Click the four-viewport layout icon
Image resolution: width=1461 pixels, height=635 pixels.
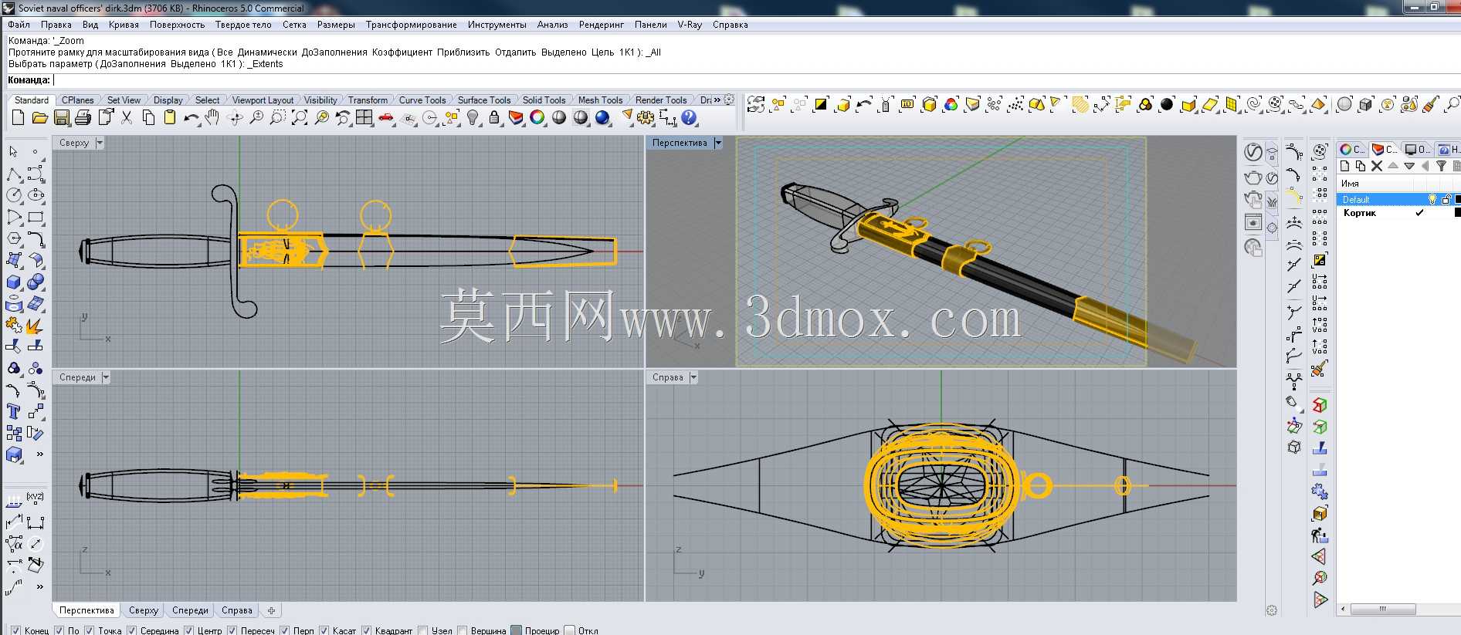(x=364, y=117)
